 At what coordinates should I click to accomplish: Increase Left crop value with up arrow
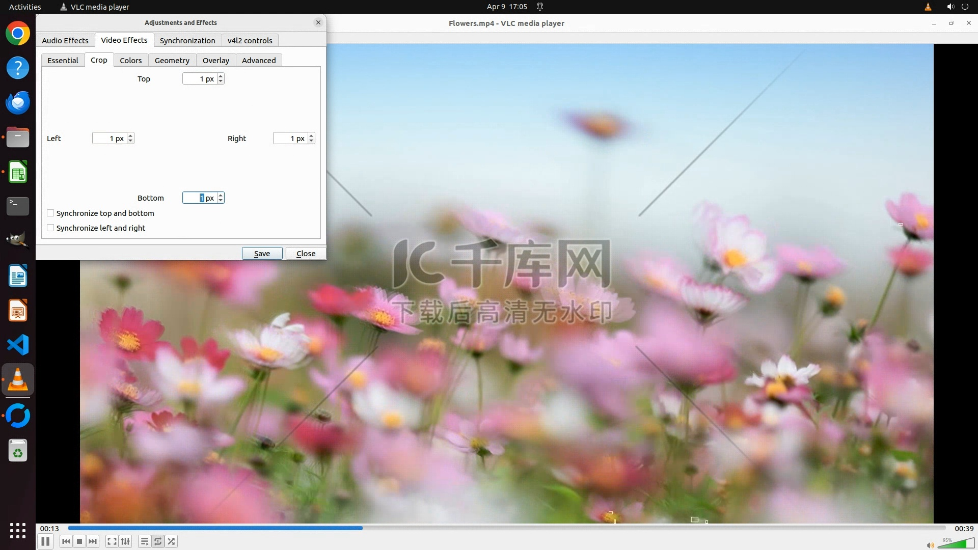point(130,136)
